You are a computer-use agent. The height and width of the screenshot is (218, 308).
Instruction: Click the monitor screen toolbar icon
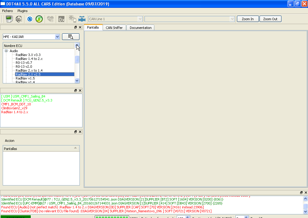pyautogui.click(x=9, y=19)
